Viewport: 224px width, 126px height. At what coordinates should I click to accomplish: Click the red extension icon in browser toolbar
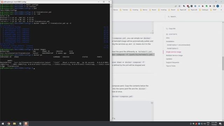(x=188, y=6)
